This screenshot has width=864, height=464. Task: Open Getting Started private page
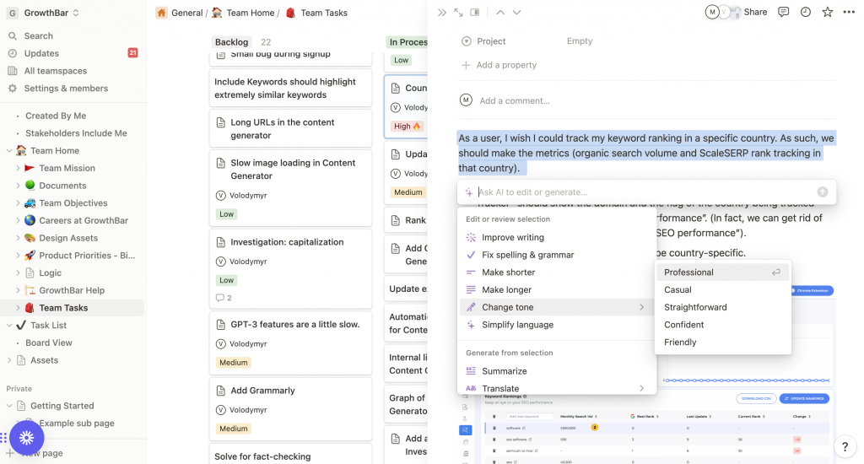[62, 406]
